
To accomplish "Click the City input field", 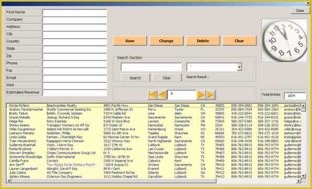I will point(74,35).
